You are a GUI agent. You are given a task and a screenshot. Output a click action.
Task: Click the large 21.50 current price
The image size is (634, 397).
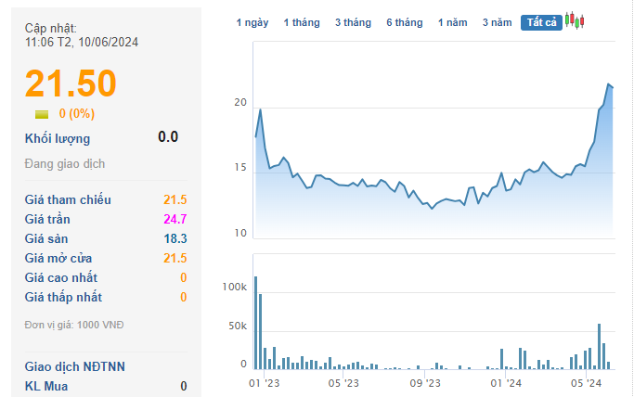(x=71, y=83)
